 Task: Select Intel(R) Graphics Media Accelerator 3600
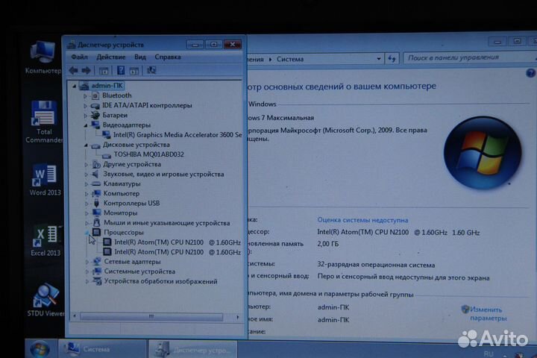click(178, 135)
